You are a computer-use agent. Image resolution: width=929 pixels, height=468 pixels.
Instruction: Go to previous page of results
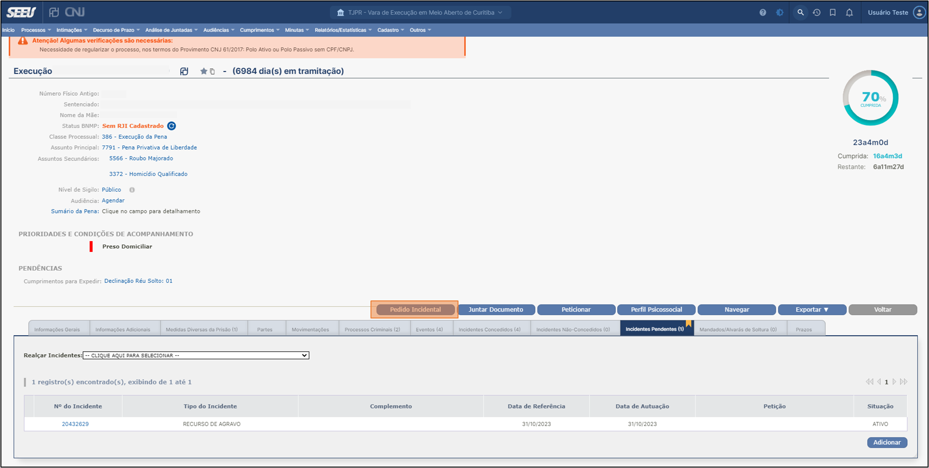(x=879, y=382)
